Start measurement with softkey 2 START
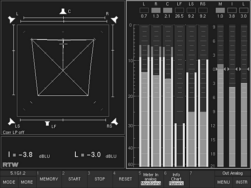This screenshot has width=251, height=188. (x=74, y=179)
